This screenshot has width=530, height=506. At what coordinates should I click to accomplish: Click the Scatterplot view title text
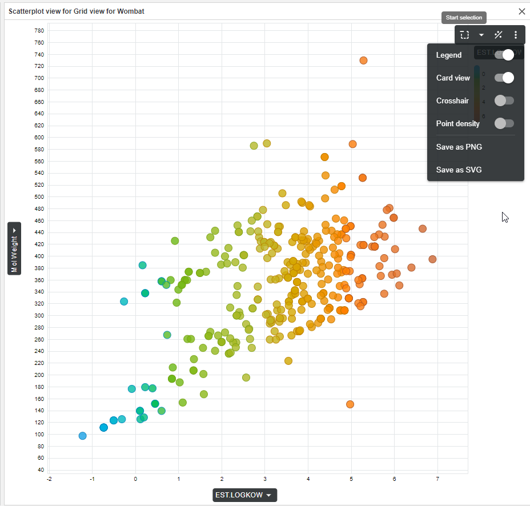[x=76, y=11]
